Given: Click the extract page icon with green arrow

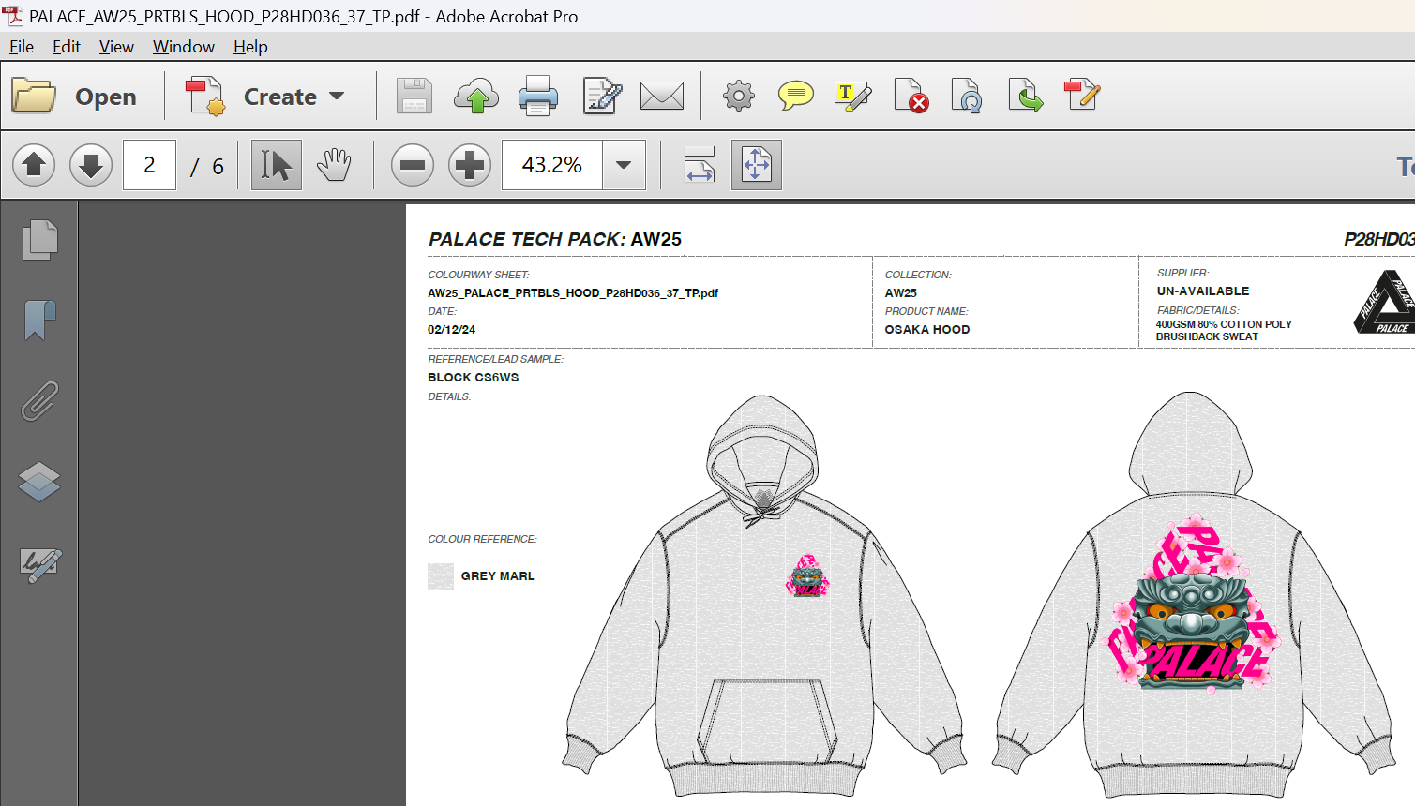Looking at the screenshot, I should tap(1025, 96).
